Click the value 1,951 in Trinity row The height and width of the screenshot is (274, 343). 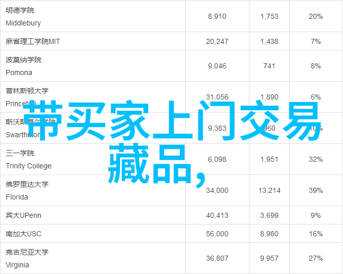tap(269, 159)
